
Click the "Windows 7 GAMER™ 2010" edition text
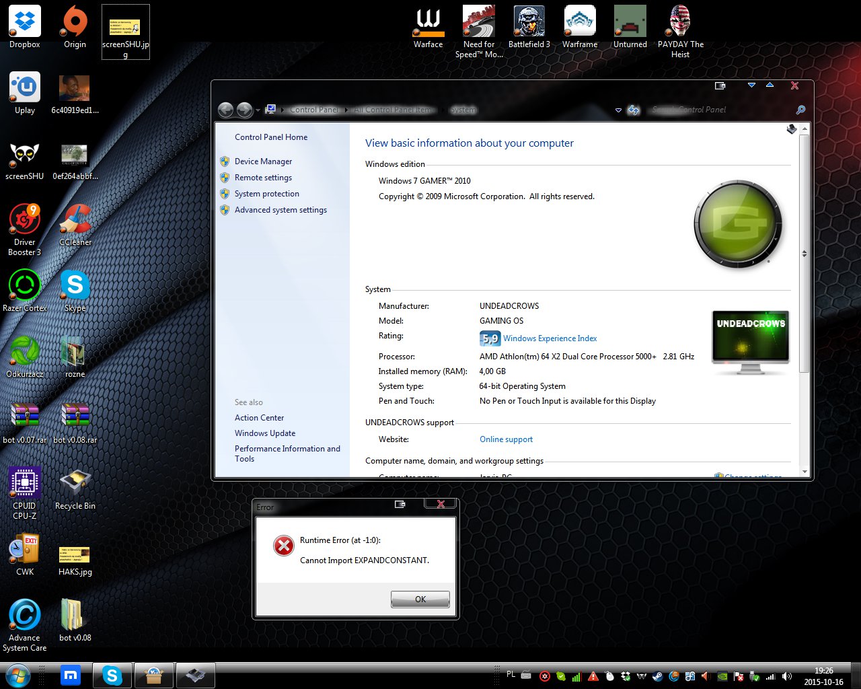(424, 181)
